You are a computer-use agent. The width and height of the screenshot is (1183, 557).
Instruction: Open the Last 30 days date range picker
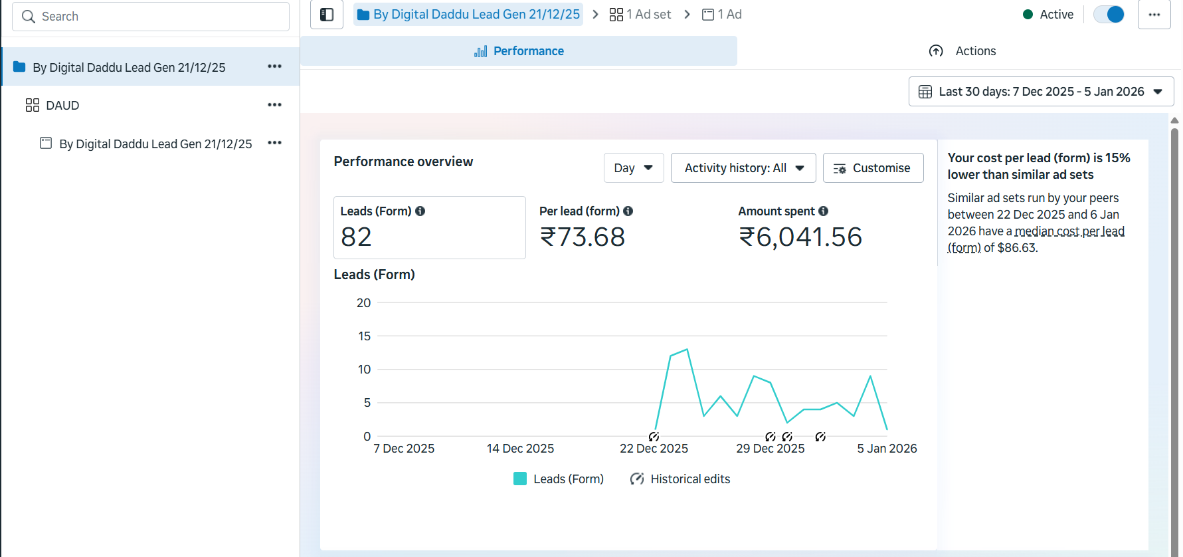(x=1040, y=92)
